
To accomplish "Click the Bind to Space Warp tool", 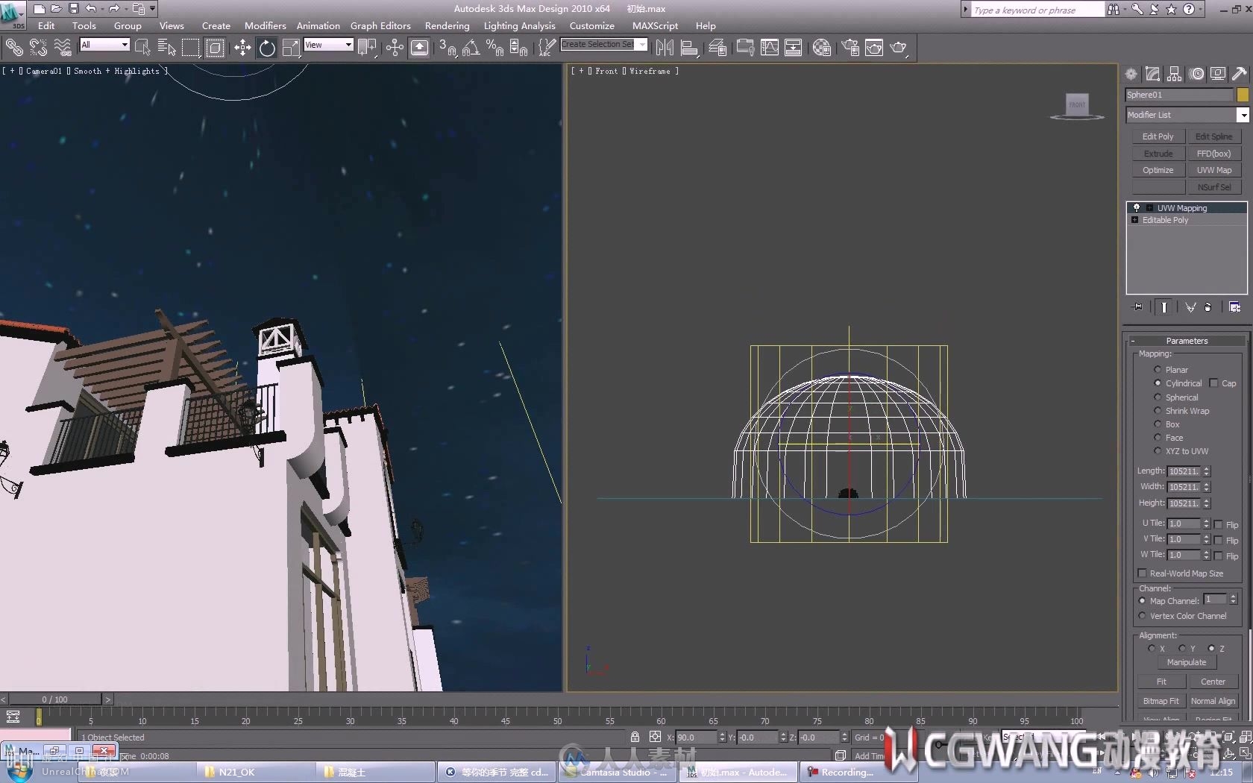I will coord(63,48).
